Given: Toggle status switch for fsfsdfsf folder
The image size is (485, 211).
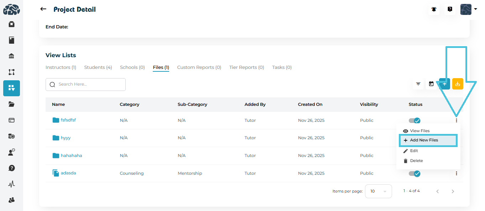Looking at the screenshot, I should click(x=414, y=121).
